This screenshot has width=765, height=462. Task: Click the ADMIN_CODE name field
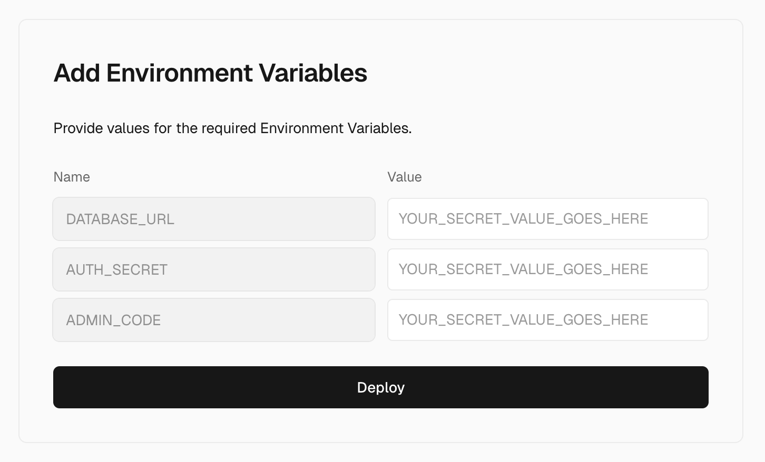click(213, 320)
